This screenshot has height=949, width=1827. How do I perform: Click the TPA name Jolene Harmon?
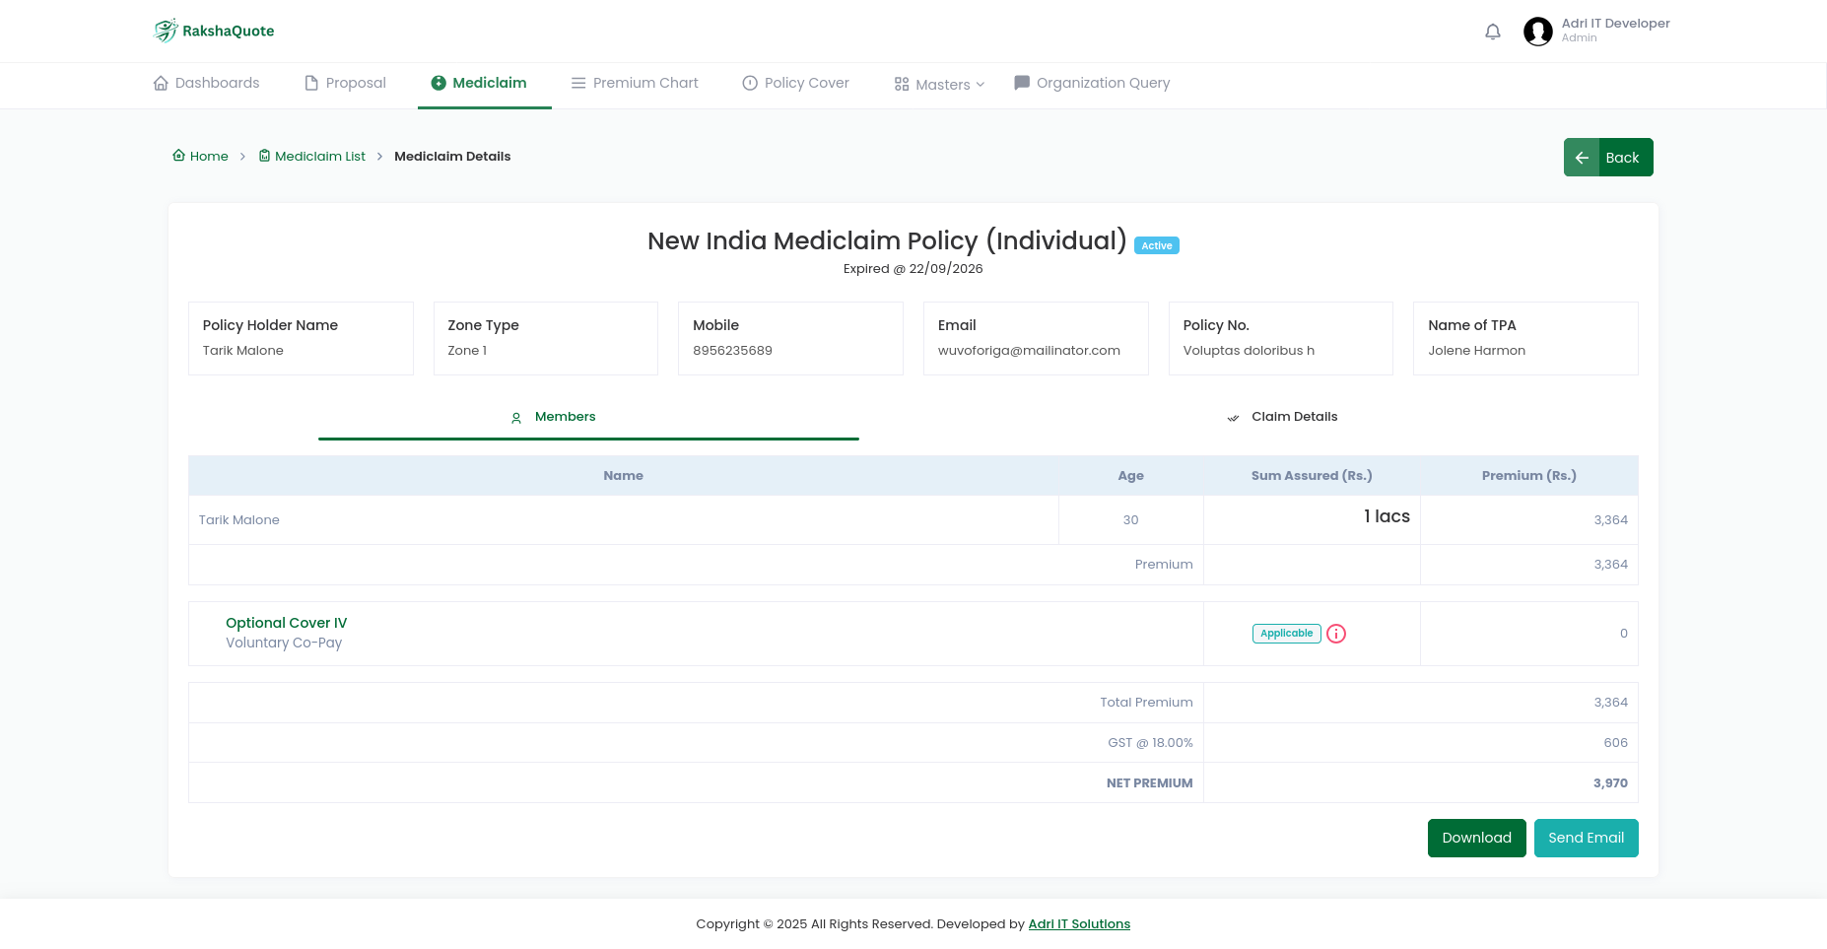1476,351
